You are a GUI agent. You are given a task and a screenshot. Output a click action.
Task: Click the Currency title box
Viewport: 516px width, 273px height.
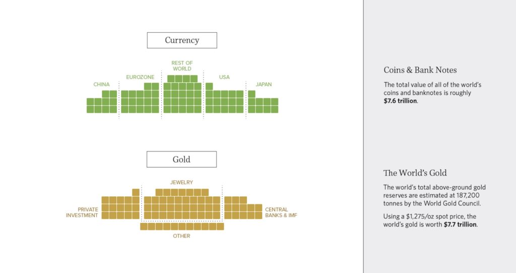point(182,40)
